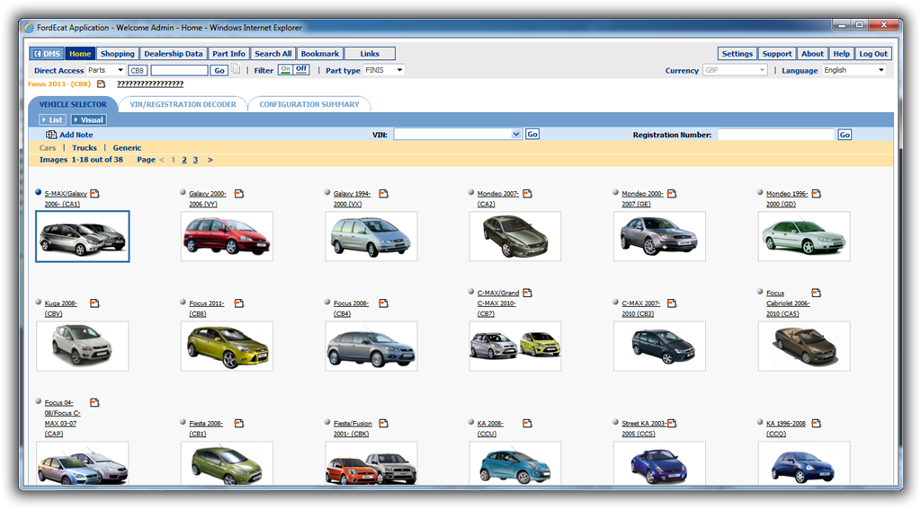Open the Direct Access Parts dropdown
The image size is (921, 509).
pyautogui.click(x=106, y=70)
